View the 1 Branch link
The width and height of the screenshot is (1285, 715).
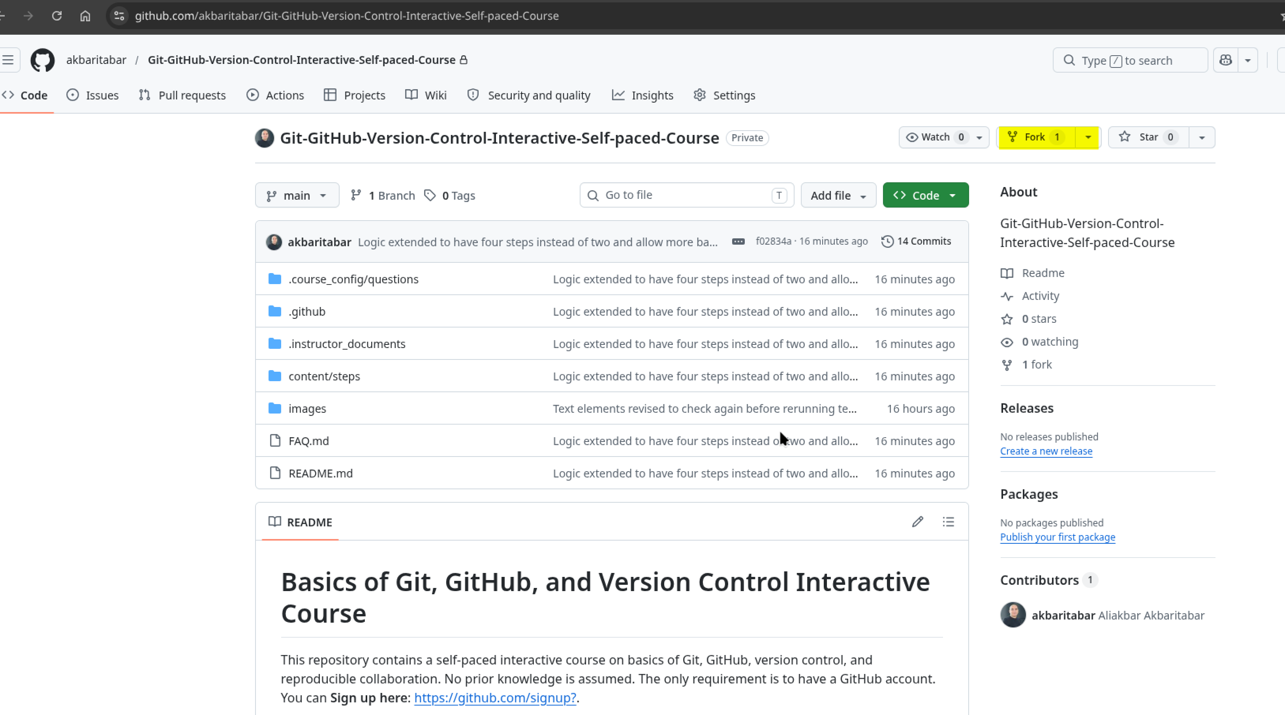[383, 195]
